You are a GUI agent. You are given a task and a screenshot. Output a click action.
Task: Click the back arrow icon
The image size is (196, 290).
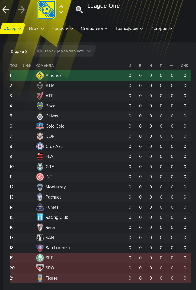6,10
